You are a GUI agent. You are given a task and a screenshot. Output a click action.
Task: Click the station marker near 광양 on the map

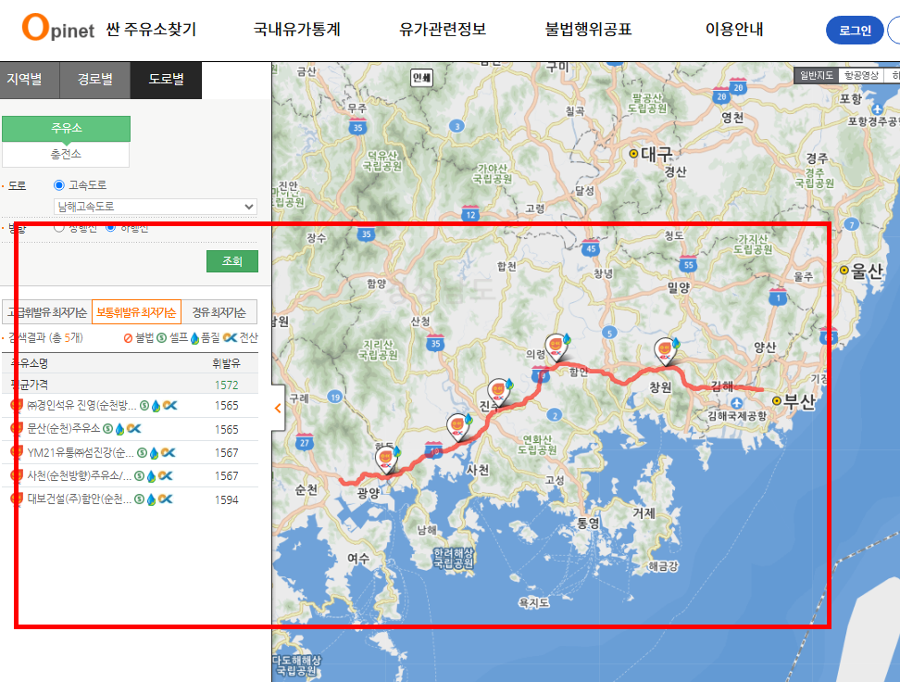point(385,458)
